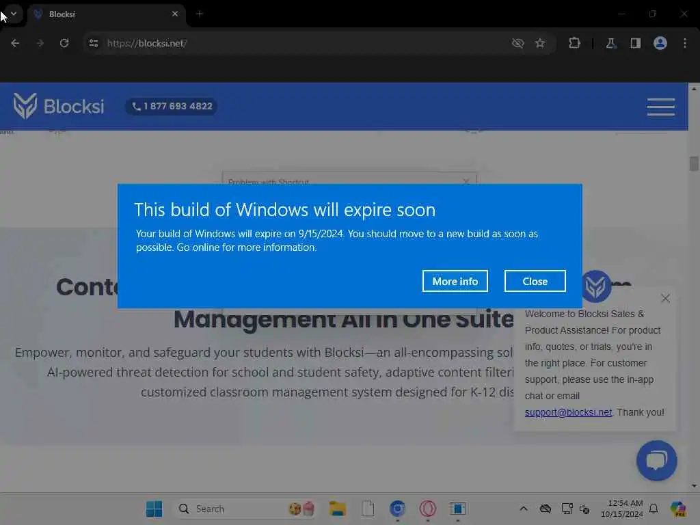Viewport: 700px width, 525px height.
Task: Open the browser profile avatar
Action: (x=660, y=43)
